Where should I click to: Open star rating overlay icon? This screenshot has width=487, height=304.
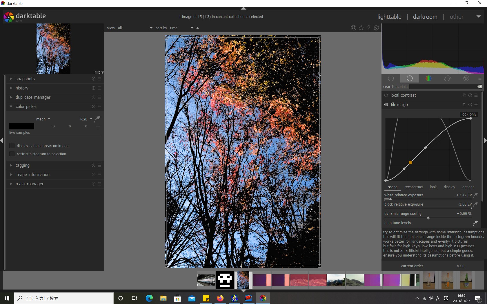point(361,28)
